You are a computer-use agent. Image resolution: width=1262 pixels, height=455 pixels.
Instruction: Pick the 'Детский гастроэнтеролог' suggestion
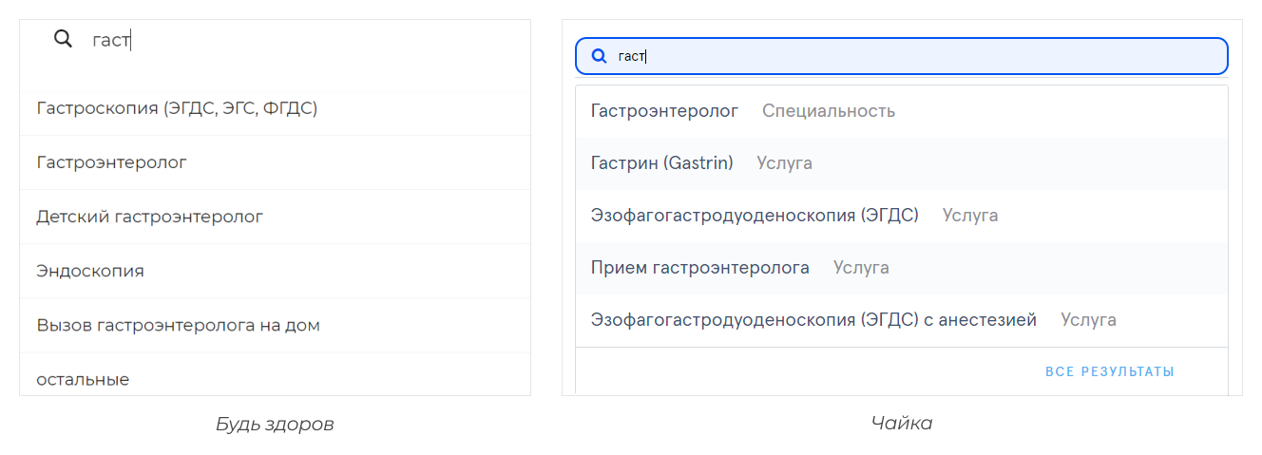149,217
